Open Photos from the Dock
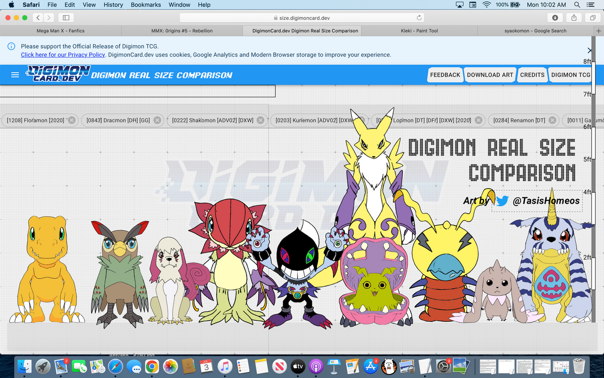The image size is (604, 378). coord(170,366)
